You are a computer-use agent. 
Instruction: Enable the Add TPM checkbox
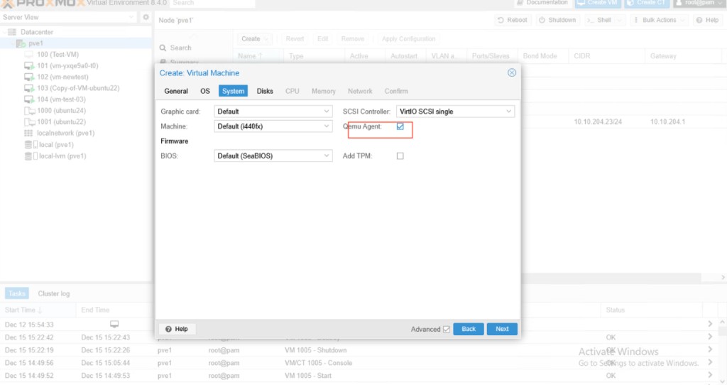[x=400, y=156]
